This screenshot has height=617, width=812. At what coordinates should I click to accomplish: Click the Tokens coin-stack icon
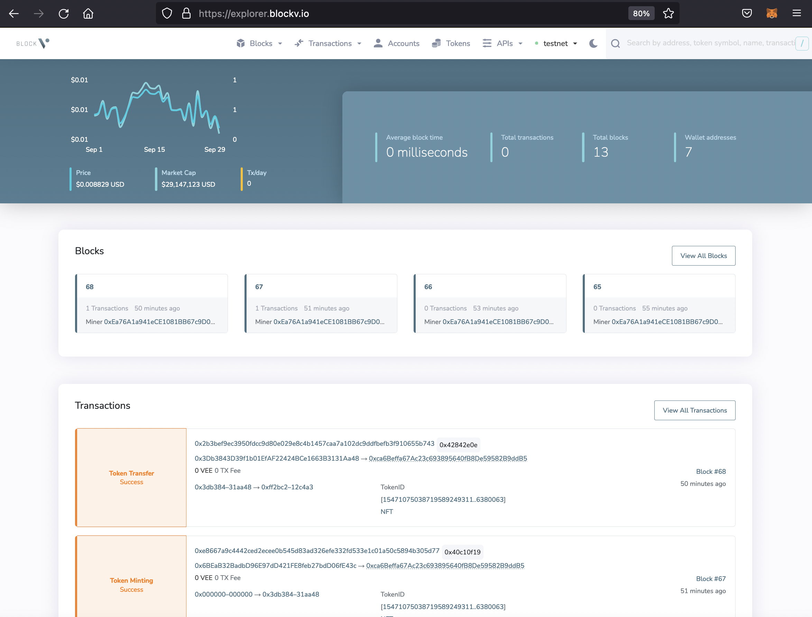437,43
